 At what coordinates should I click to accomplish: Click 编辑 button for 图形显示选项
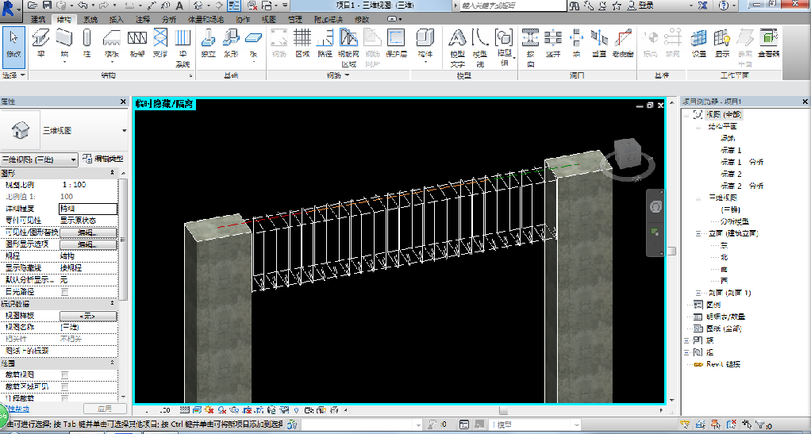point(87,244)
